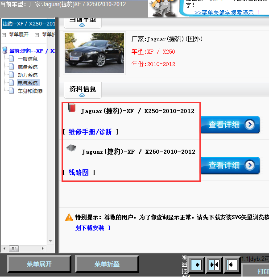The width and height of the screenshot is (269, 277).
Task: Click the mechanic mascot image
Action: click(x=163, y=8)
